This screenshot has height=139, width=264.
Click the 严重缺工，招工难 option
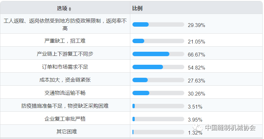65,41
